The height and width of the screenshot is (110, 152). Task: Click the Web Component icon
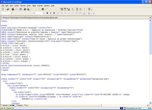(x=62, y=9)
